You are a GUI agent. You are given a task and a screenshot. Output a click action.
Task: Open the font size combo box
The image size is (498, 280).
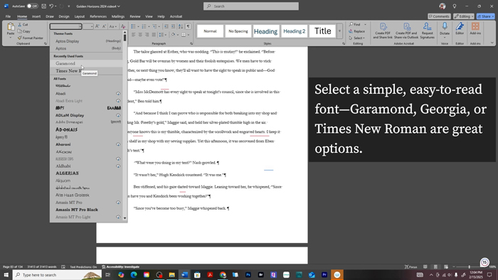click(88, 26)
